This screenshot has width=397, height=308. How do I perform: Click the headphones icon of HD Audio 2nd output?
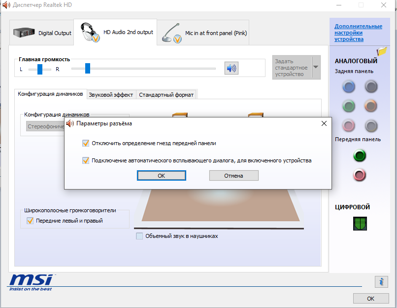[x=90, y=32]
